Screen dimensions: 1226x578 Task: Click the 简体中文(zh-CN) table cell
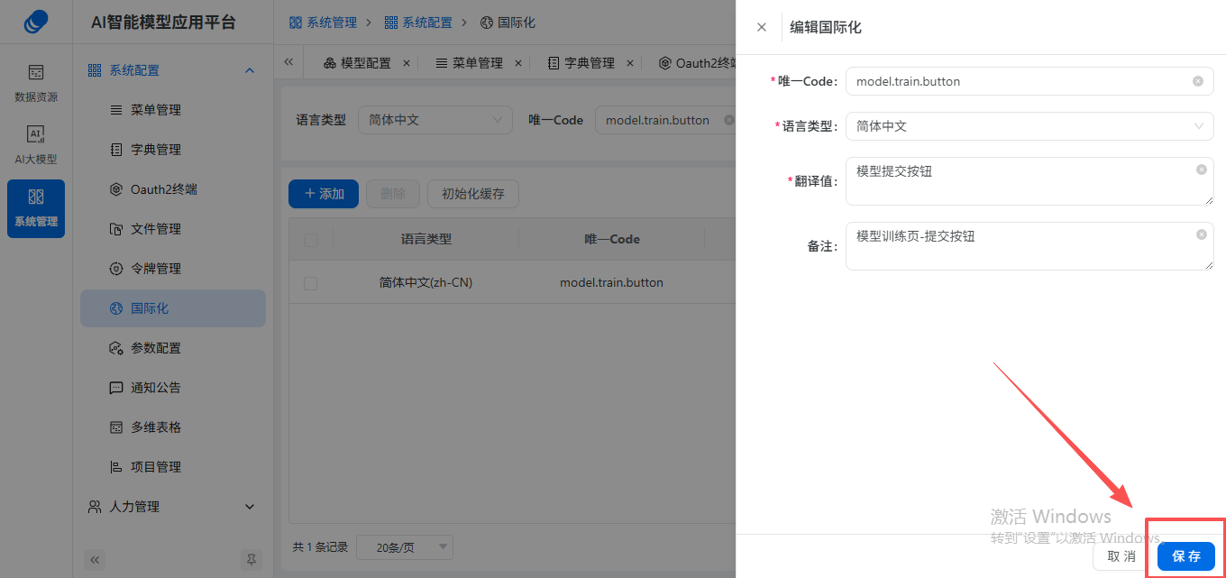(x=426, y=282)
